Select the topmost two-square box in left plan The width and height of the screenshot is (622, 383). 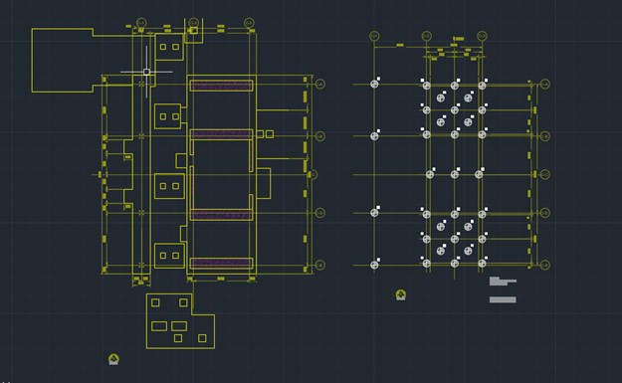169,47
